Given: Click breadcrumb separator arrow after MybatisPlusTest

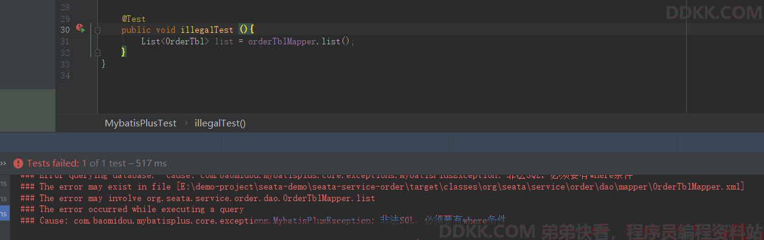Looking at the screenshot, I should pyautogui.click(x=186, y=123).
